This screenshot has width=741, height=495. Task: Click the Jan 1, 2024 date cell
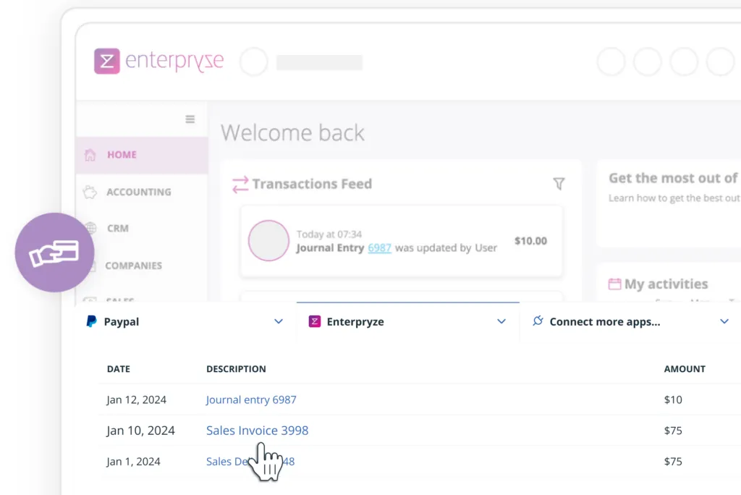[133, 462]
